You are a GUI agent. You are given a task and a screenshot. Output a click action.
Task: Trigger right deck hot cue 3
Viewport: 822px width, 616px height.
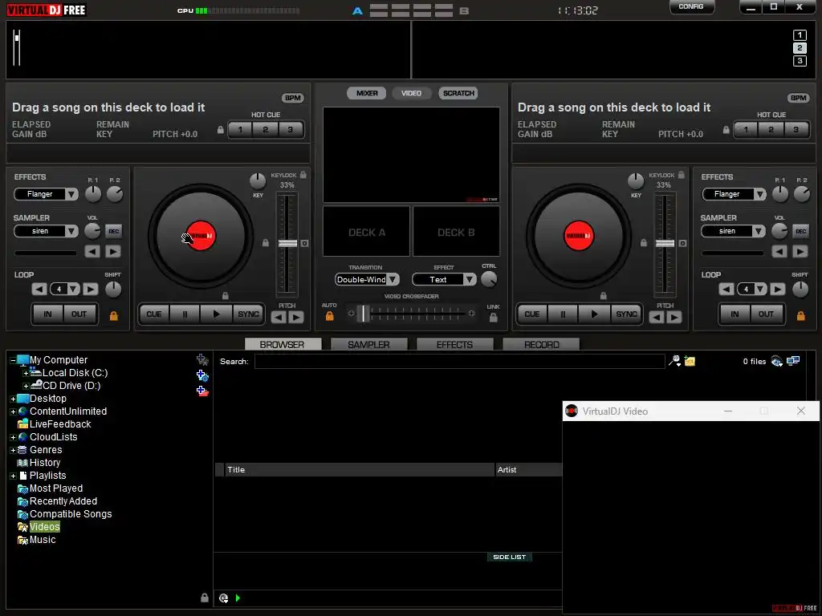pos(796,130)
